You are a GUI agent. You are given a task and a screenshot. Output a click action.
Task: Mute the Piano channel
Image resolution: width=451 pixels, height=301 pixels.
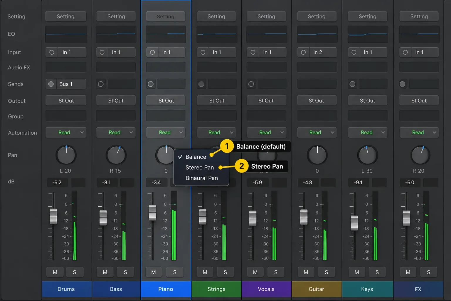pos(154,272)
